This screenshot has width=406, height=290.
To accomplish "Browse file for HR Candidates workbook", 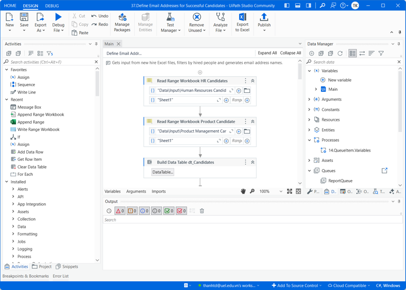I will (x=247, y=90).
